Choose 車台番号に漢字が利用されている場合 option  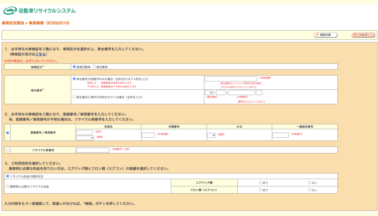point(75,97)
